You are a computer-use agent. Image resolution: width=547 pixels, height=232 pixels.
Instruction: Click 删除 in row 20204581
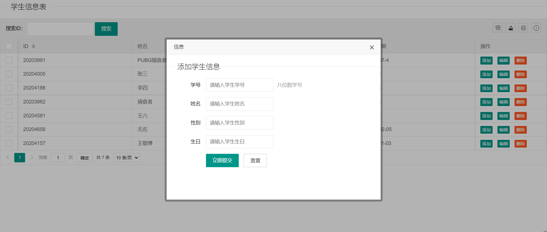[521, 116]
